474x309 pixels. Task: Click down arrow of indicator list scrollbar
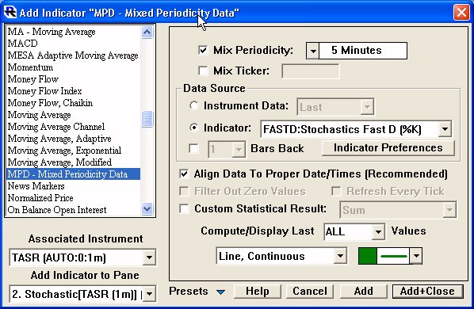tap(147, 208)
